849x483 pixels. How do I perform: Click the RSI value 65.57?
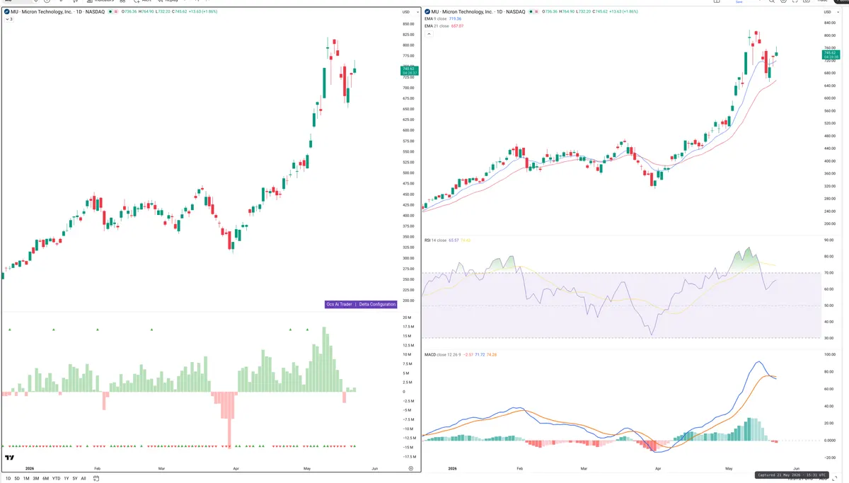tap(454, 240)
